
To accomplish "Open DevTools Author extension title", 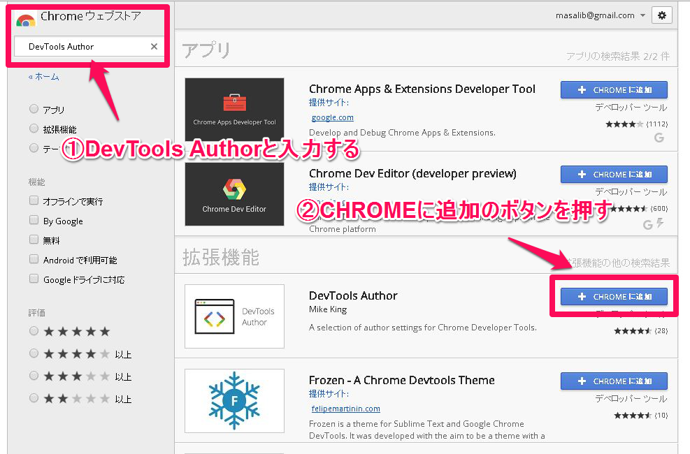I will pyautogui.click(x=353, y=295).
